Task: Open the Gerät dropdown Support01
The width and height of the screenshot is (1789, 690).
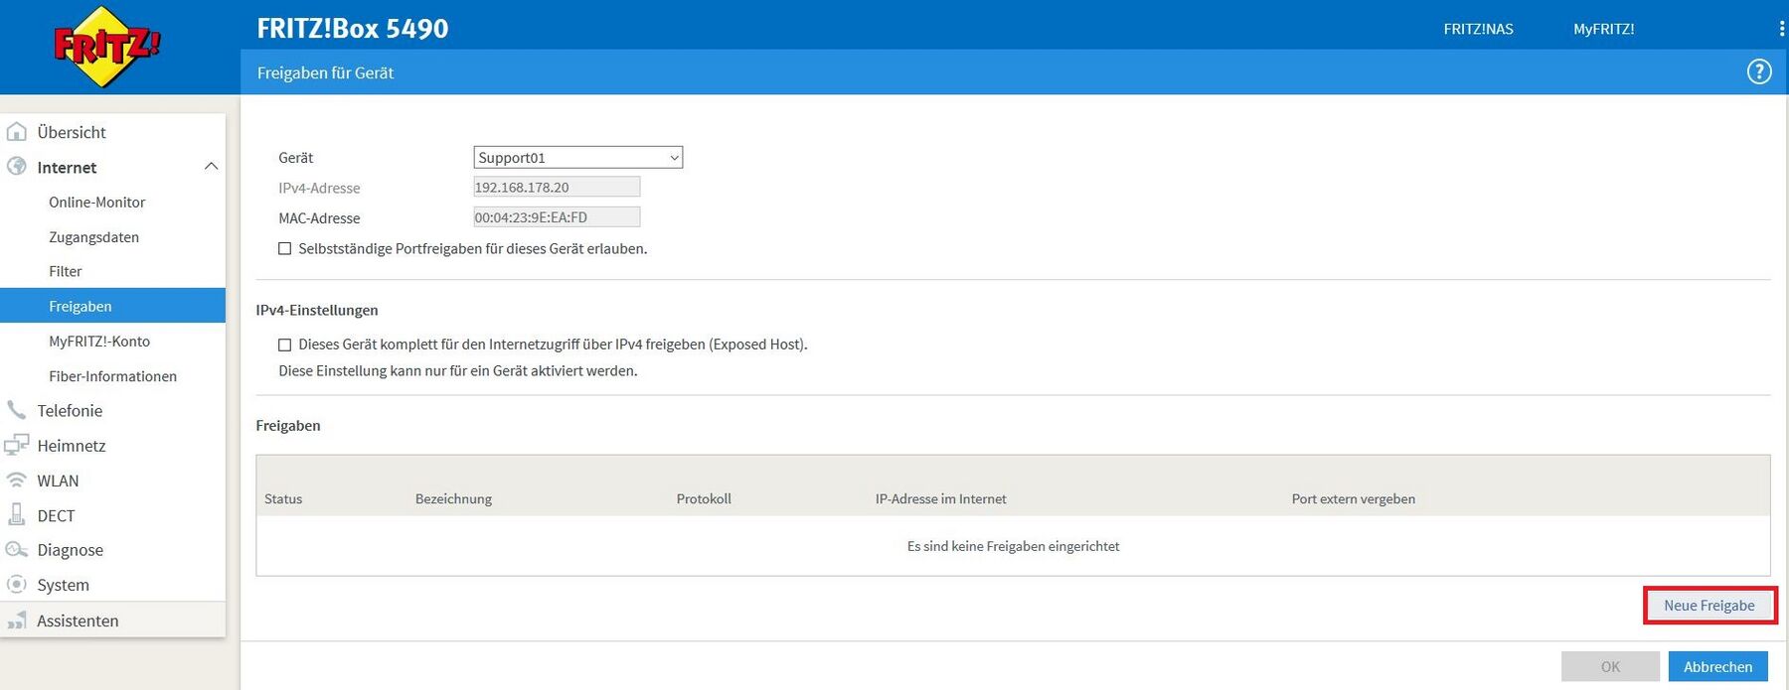Action: tap(578, 157)
